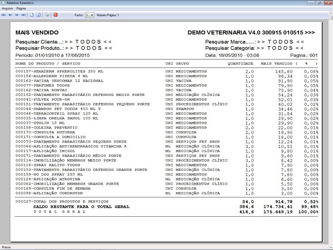Go to the first page arrow

4,15
